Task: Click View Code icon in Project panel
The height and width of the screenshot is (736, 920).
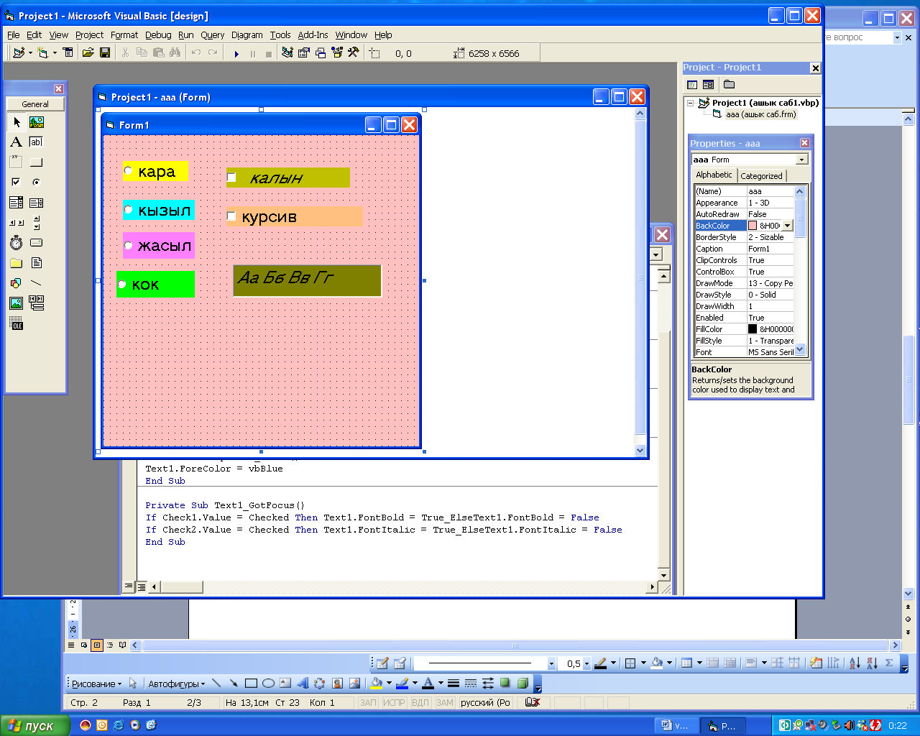Action: pyautogui.click(x=692, y=85)
